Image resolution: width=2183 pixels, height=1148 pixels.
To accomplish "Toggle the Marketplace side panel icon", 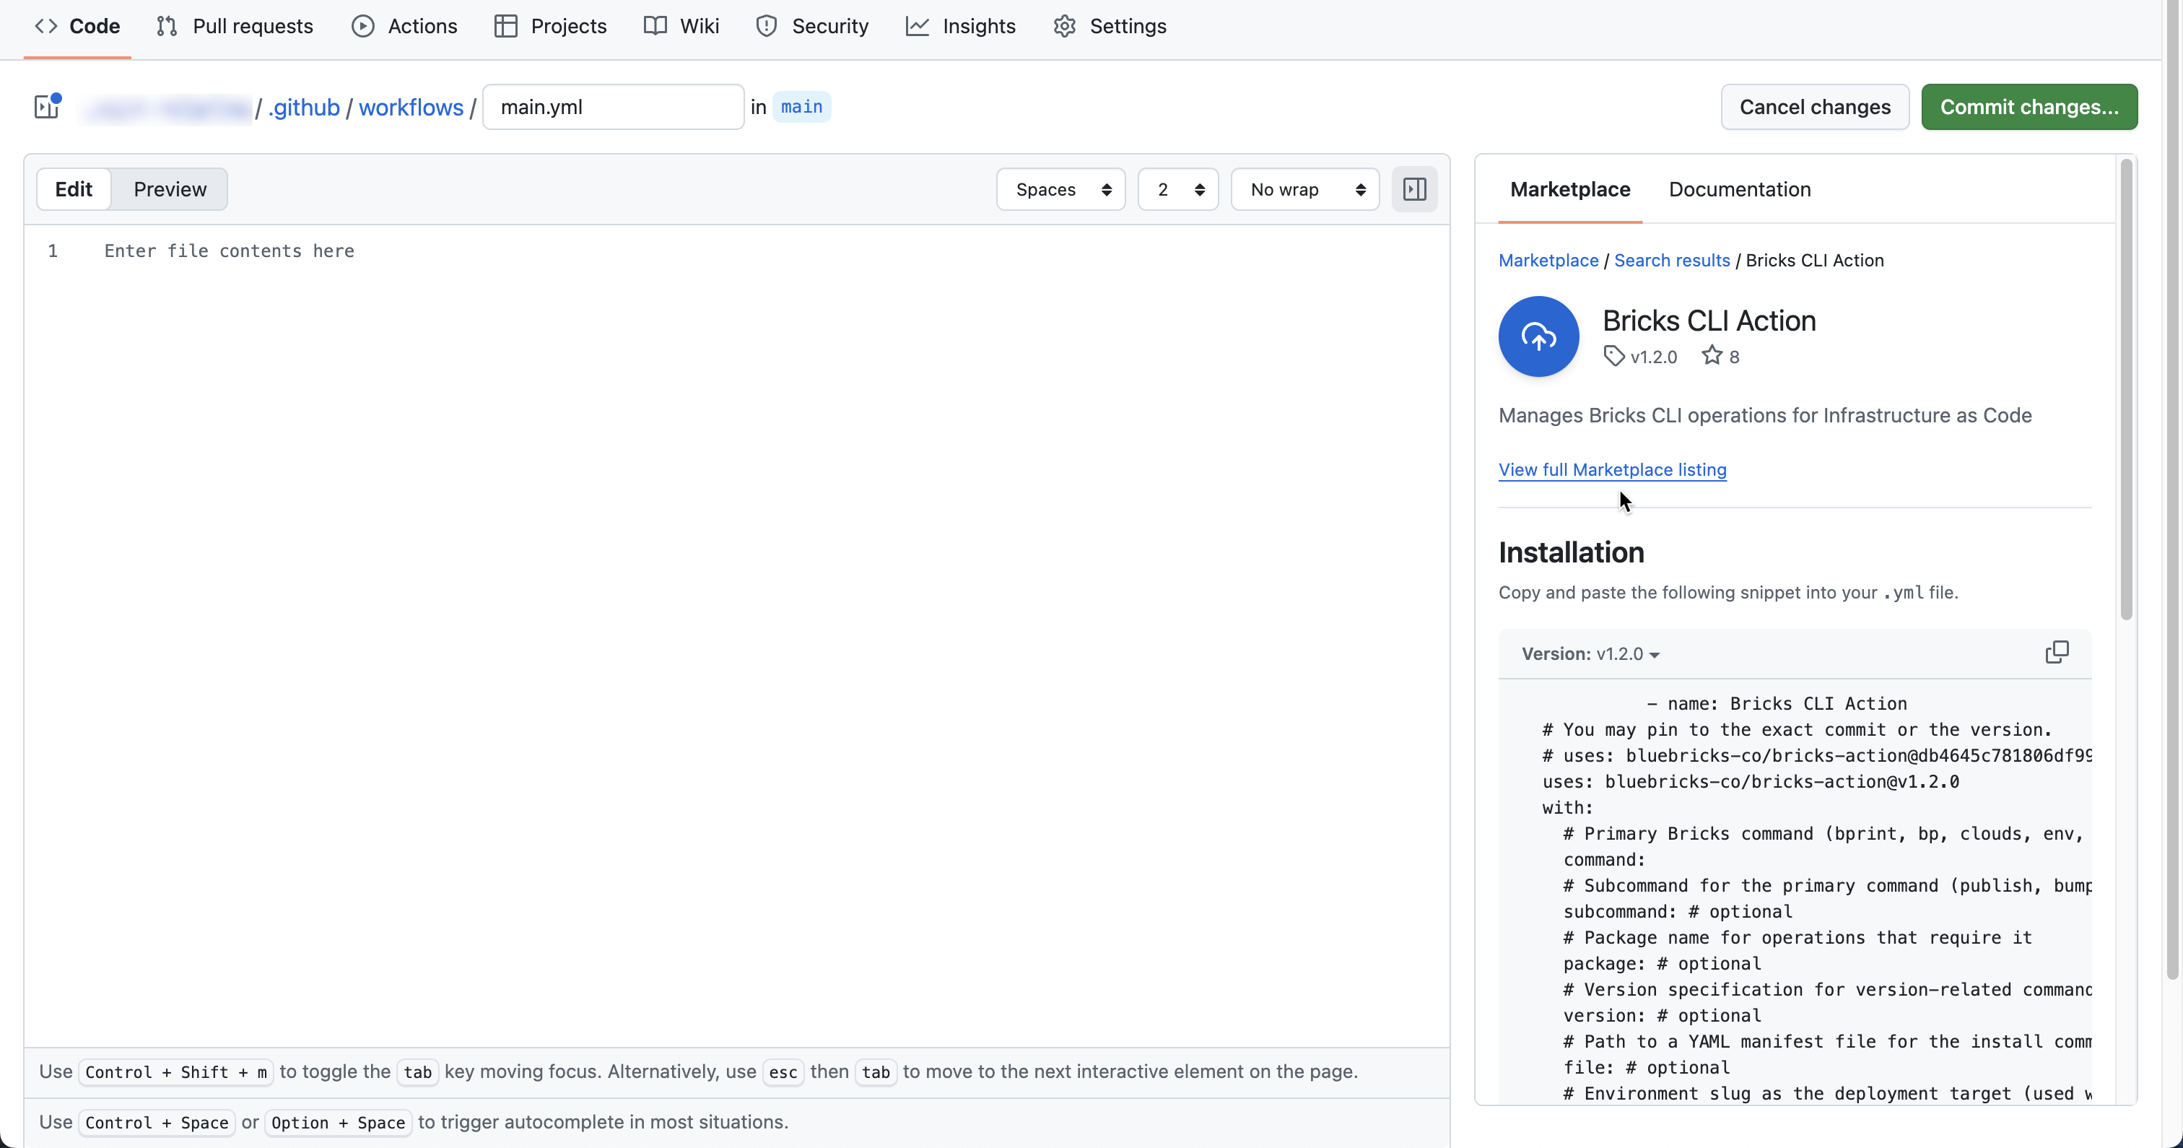I will [1414, 189].
